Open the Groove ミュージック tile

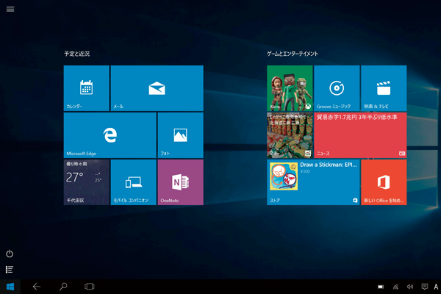(337, 88)
